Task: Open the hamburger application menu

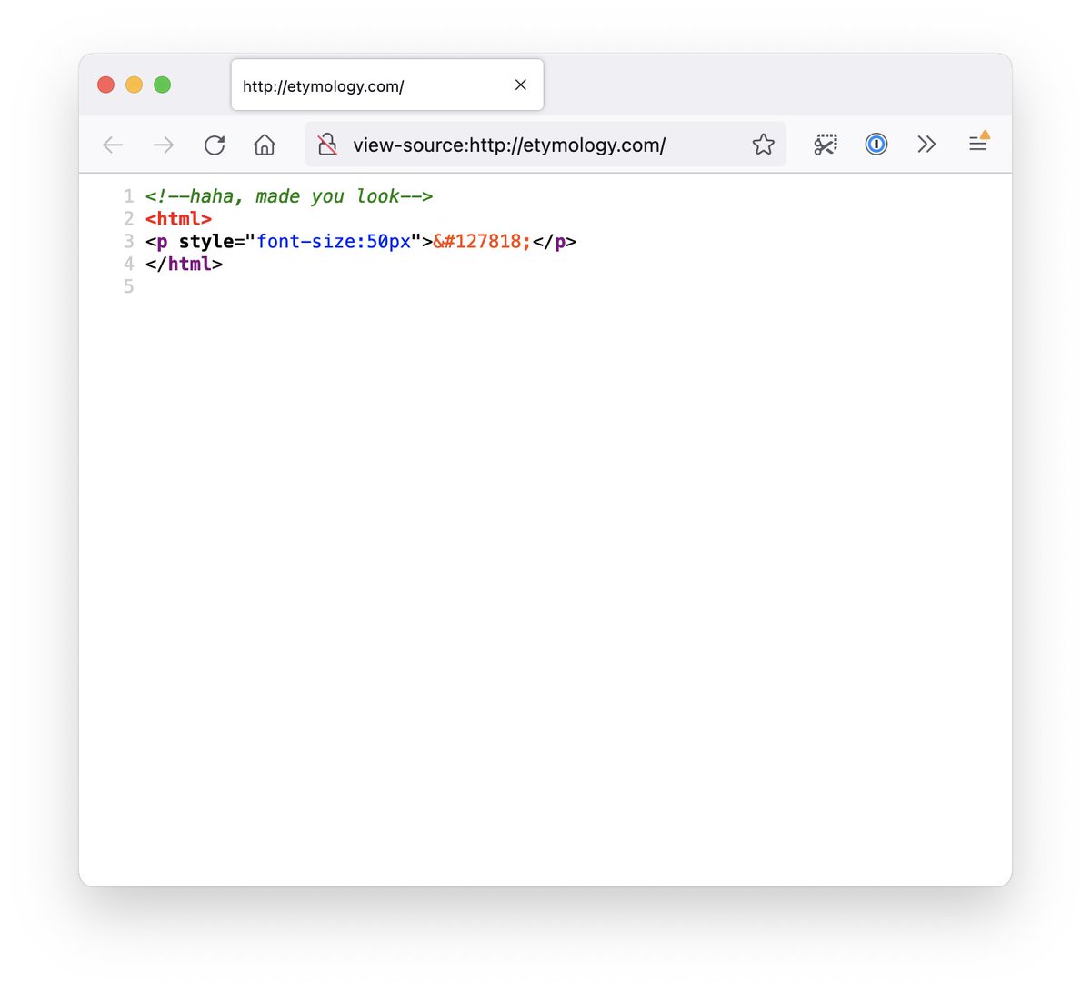Action: click(978, 143)
